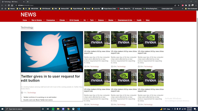Open the Tech section in navigation
The image size is (198, 111).
coord(92,20)
